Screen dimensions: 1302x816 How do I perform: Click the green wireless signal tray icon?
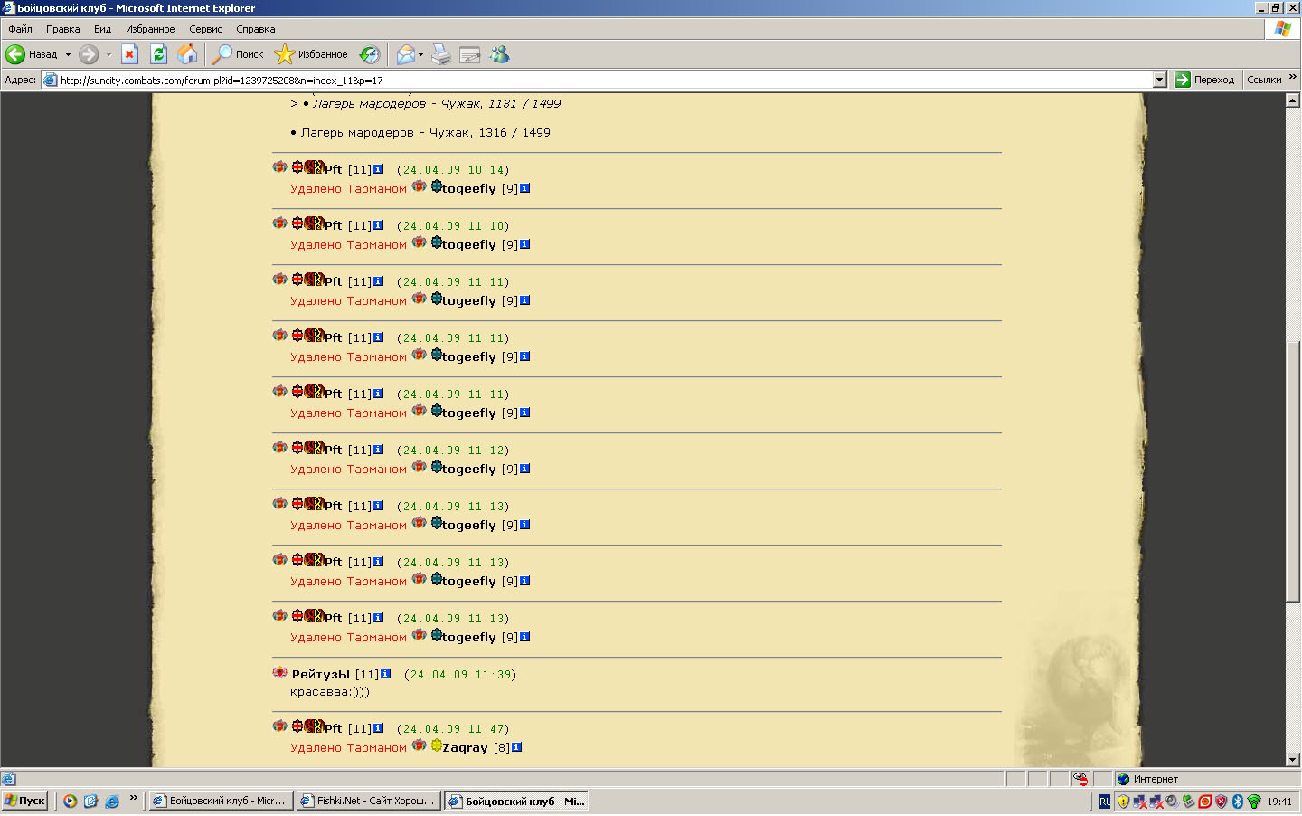(x=1254, y=802)
